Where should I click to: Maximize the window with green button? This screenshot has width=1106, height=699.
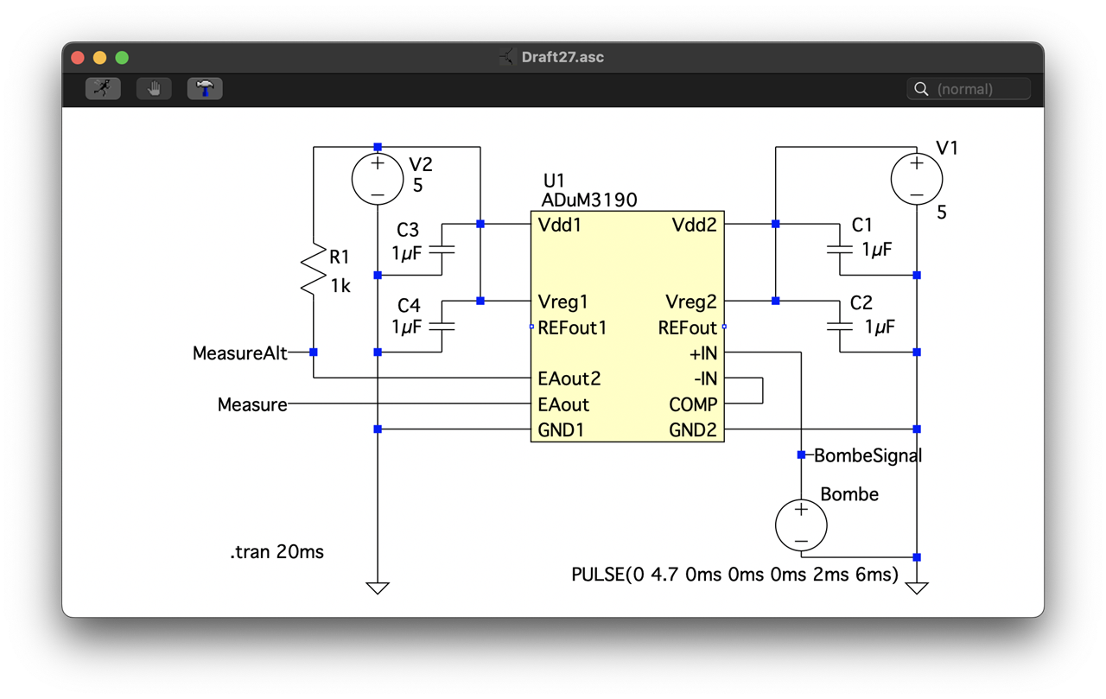point(122,58)
